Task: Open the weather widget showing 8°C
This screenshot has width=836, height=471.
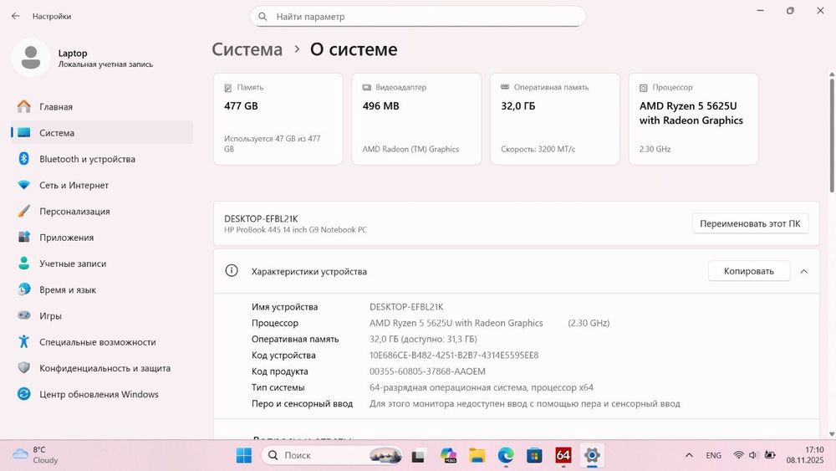Action: tap(36, 455)
